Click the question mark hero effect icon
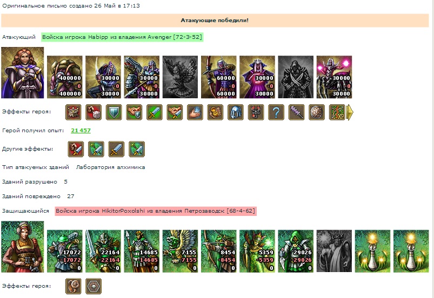The width and height of the screenshot is (434, 298). (276, 112)
